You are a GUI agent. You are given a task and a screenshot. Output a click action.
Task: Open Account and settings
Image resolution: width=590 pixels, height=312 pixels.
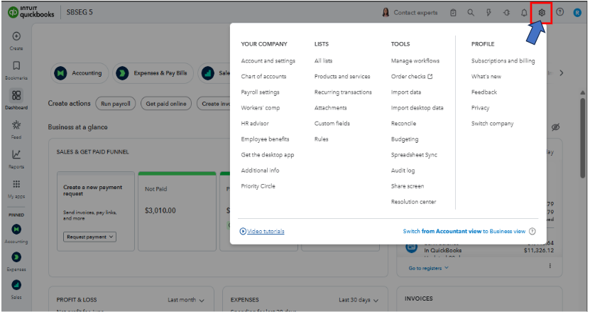(268, 60)
